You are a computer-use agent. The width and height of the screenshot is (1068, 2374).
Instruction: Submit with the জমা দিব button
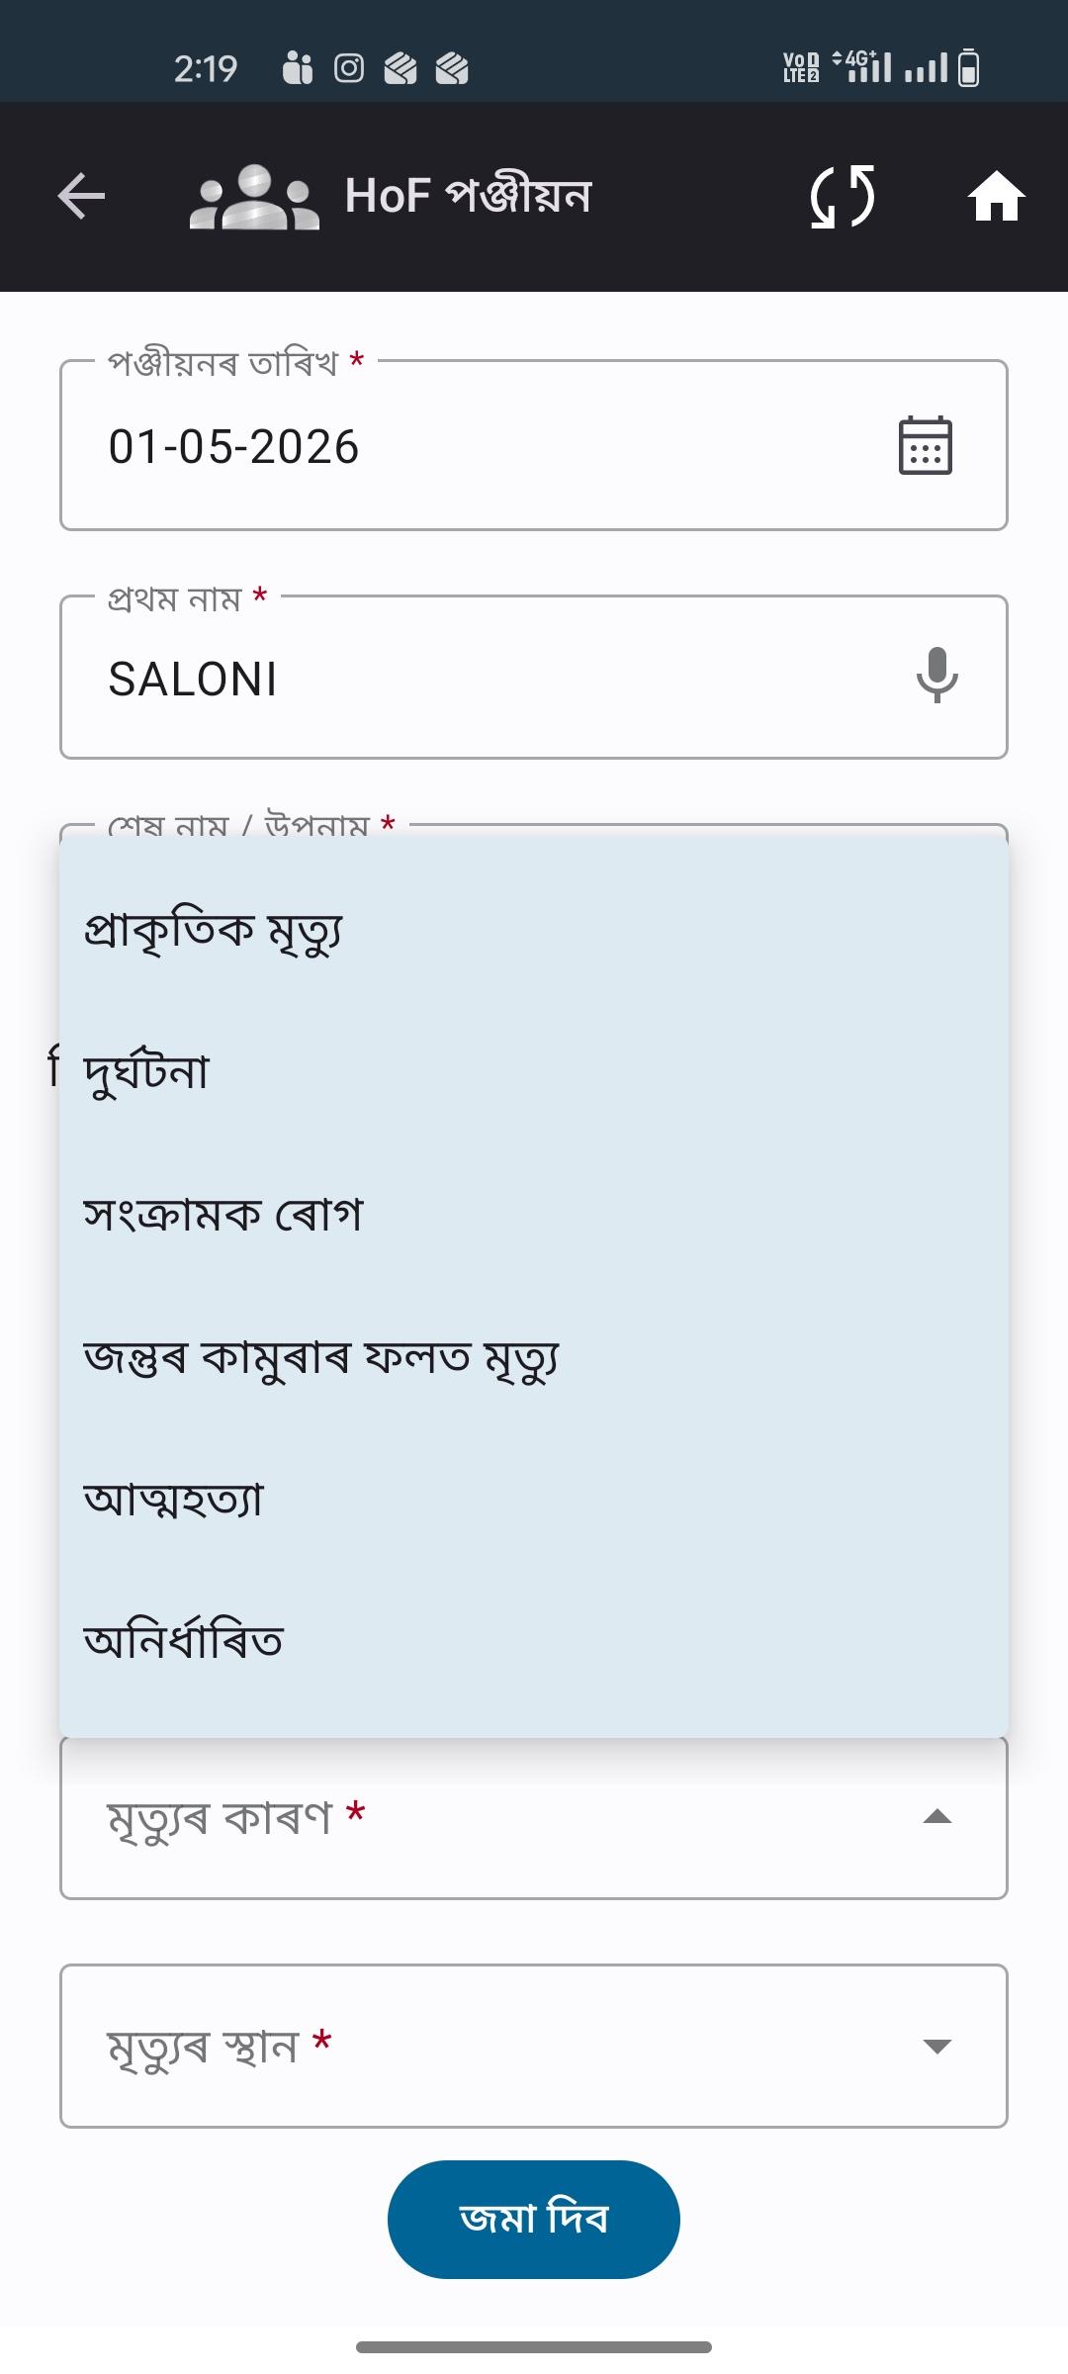pyautogui.click(x=534, y=2219)
